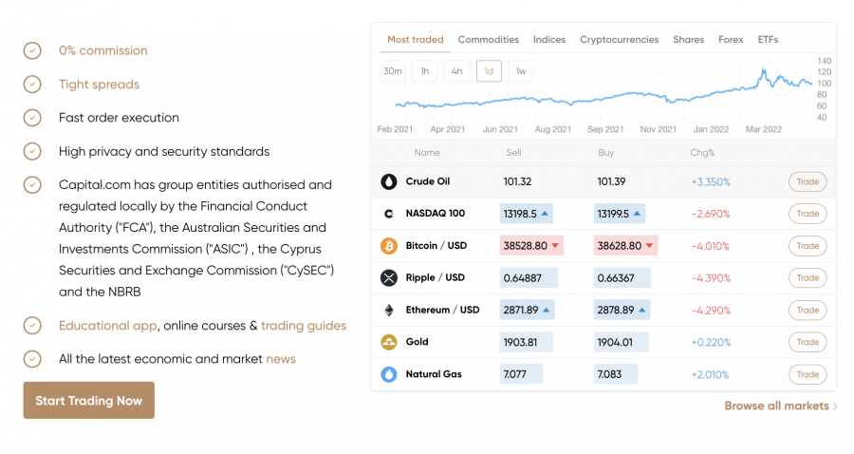Click Trade button for Ripple / USD
This screenshot has width=854, height=454.
pos(808,278)
